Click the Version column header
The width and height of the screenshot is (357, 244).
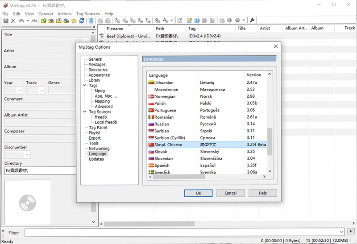tap(254, 74)
